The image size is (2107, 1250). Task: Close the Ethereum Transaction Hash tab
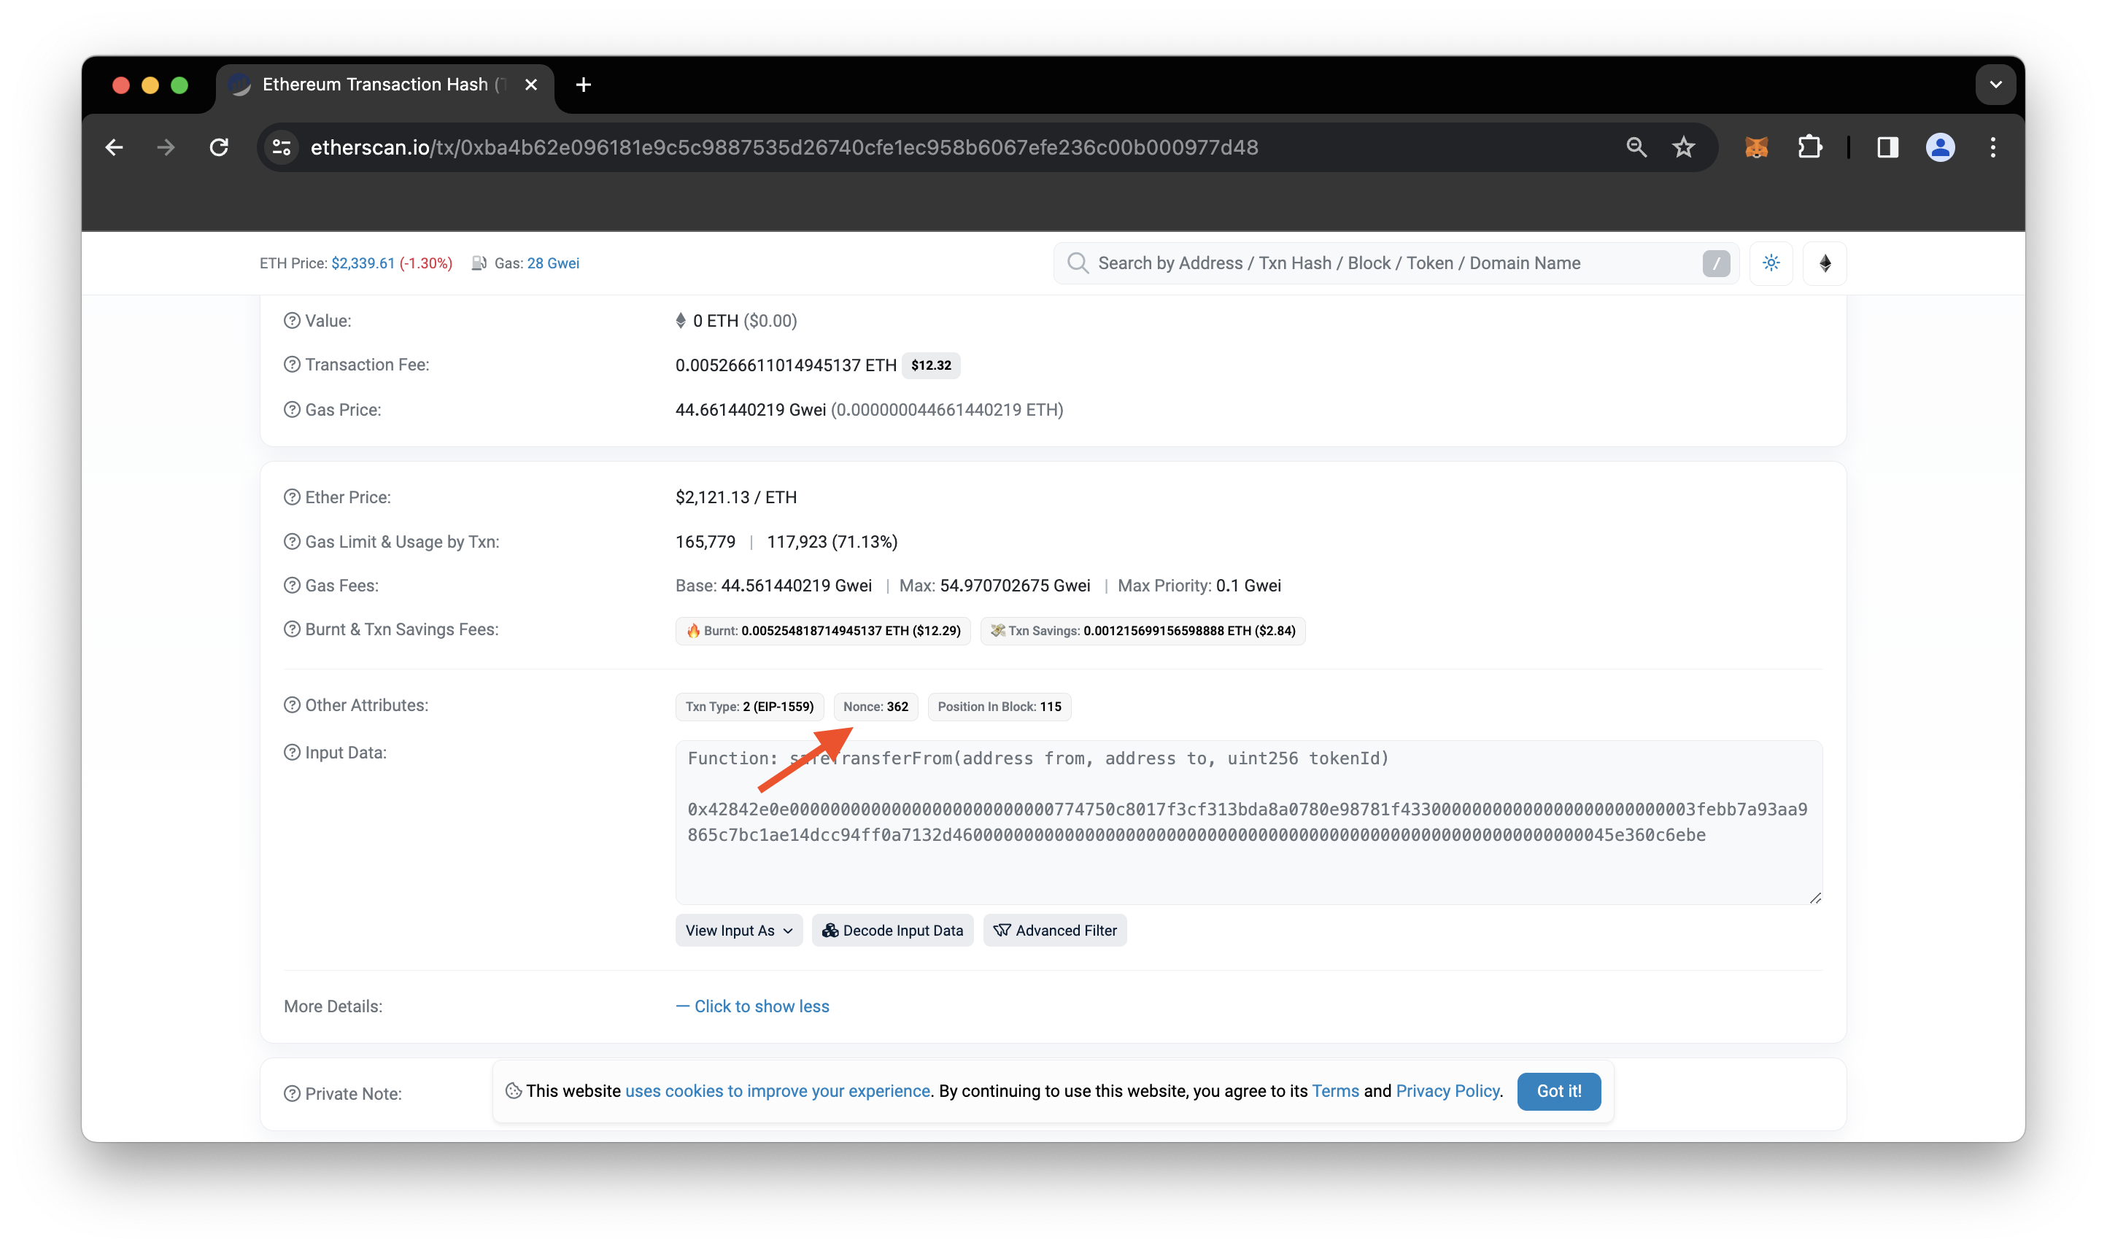pyautogui.click(x=530, y=84)
